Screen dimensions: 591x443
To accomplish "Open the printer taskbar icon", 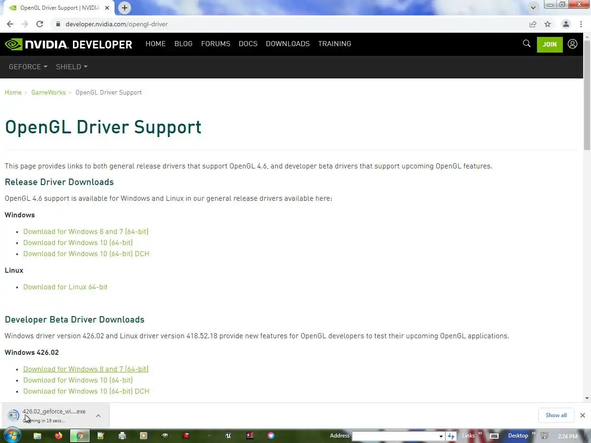I will (122, 436).
